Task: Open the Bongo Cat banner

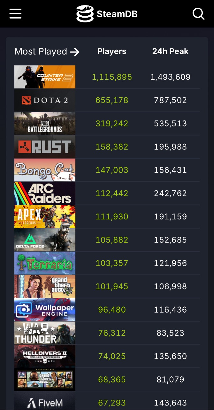Action: 45,170
